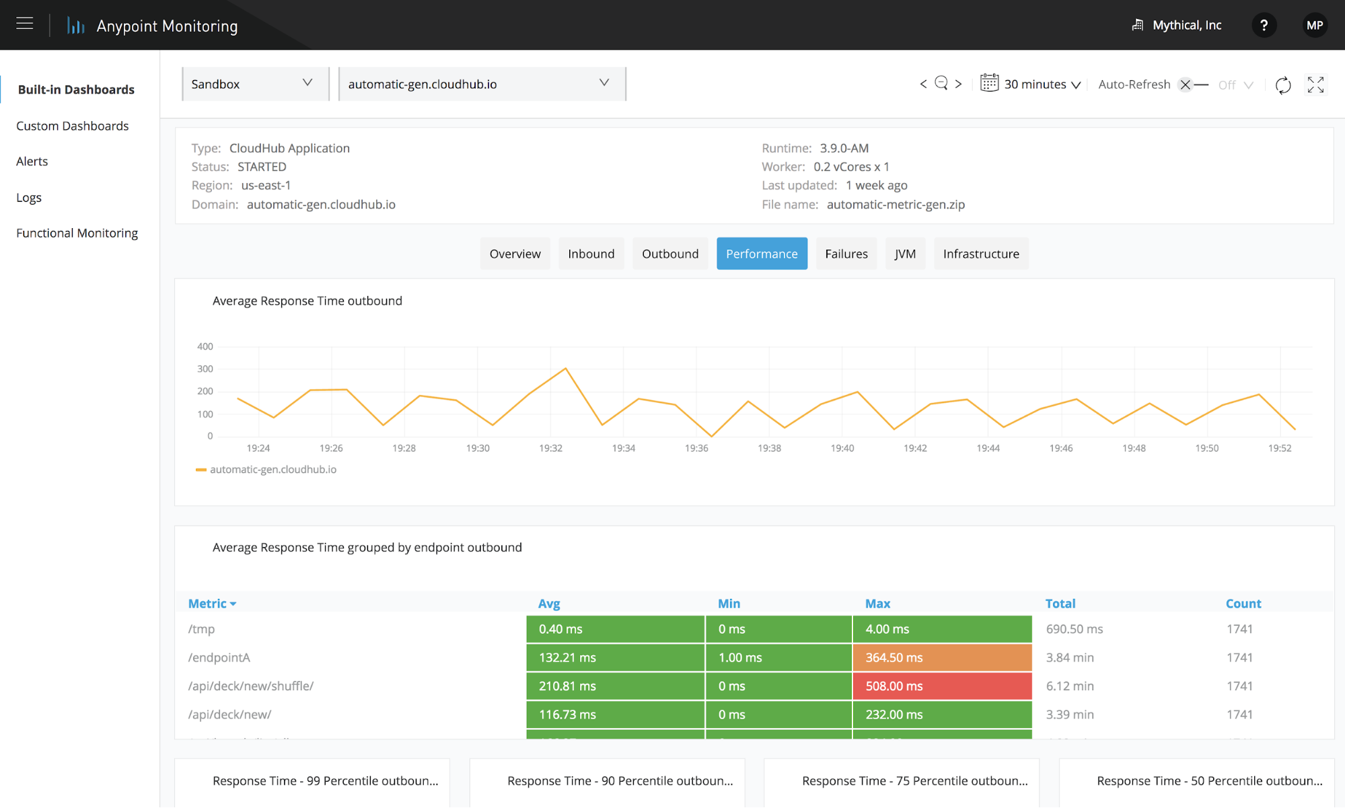Open the hamburger navigation menu
This screenshot has height=808, width=1345.
[24, 24]
